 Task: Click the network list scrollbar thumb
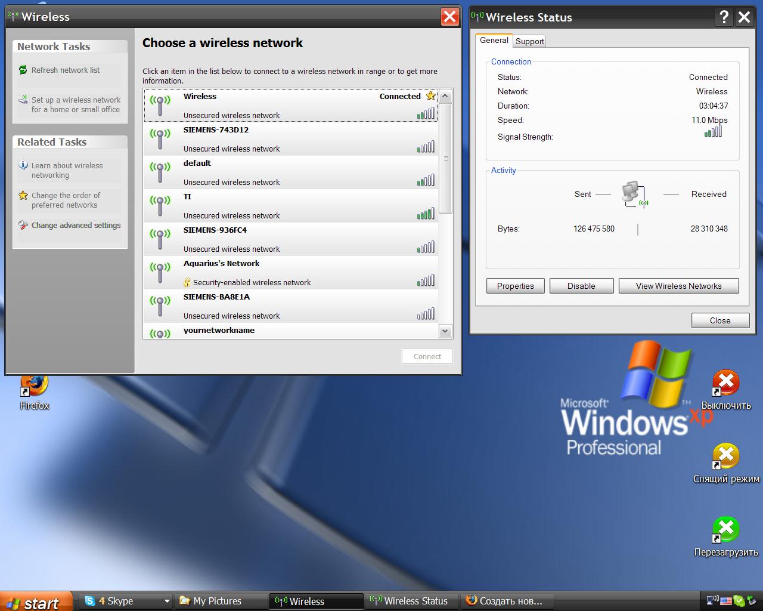(x=445, y=158)
